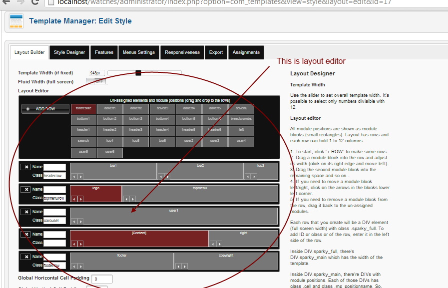
Task: Delete the row with class headerrow
Action: [x=25, y=167]
